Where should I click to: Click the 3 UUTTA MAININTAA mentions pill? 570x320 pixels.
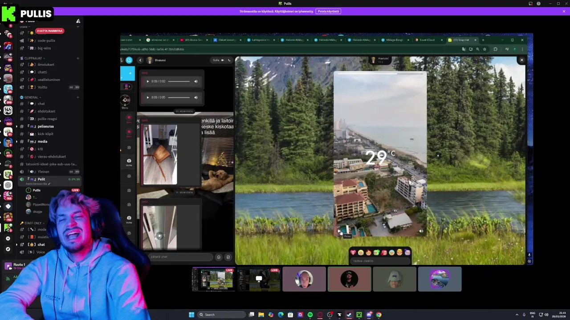click(49, 31)
